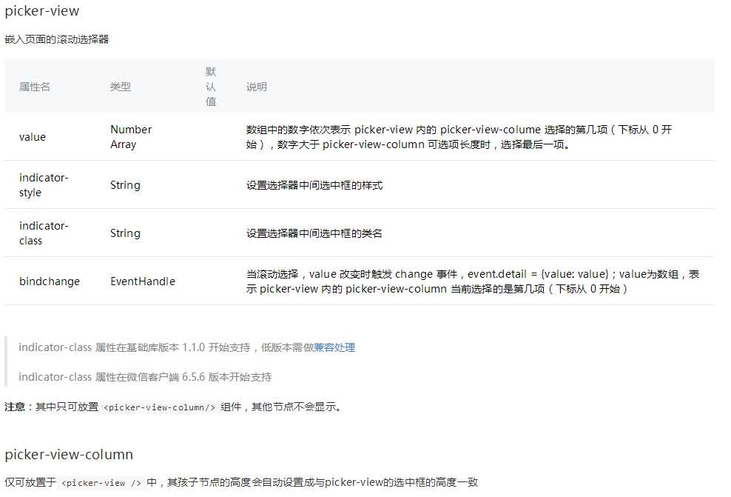
Task: Select the String type of indicator-style
Action: (125, 185)
